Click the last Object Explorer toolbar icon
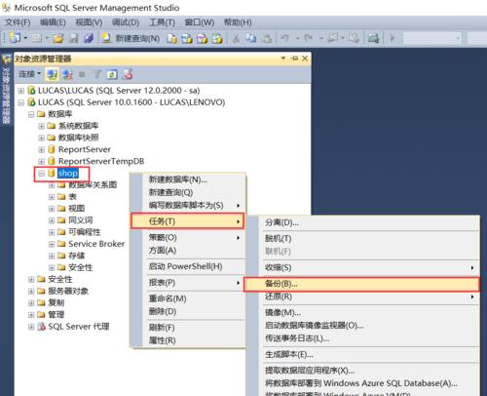 point(128,74)
